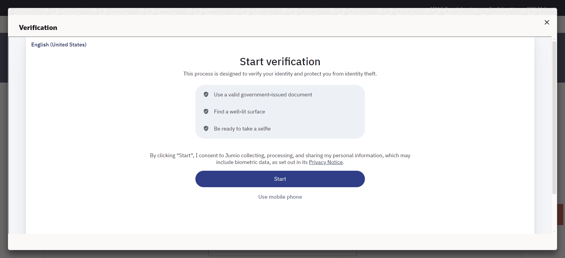The image size is (565, 258).
Task: Click the shield icon beside selfie instruction
Action: pyautogui.click(x=206, y=128)
